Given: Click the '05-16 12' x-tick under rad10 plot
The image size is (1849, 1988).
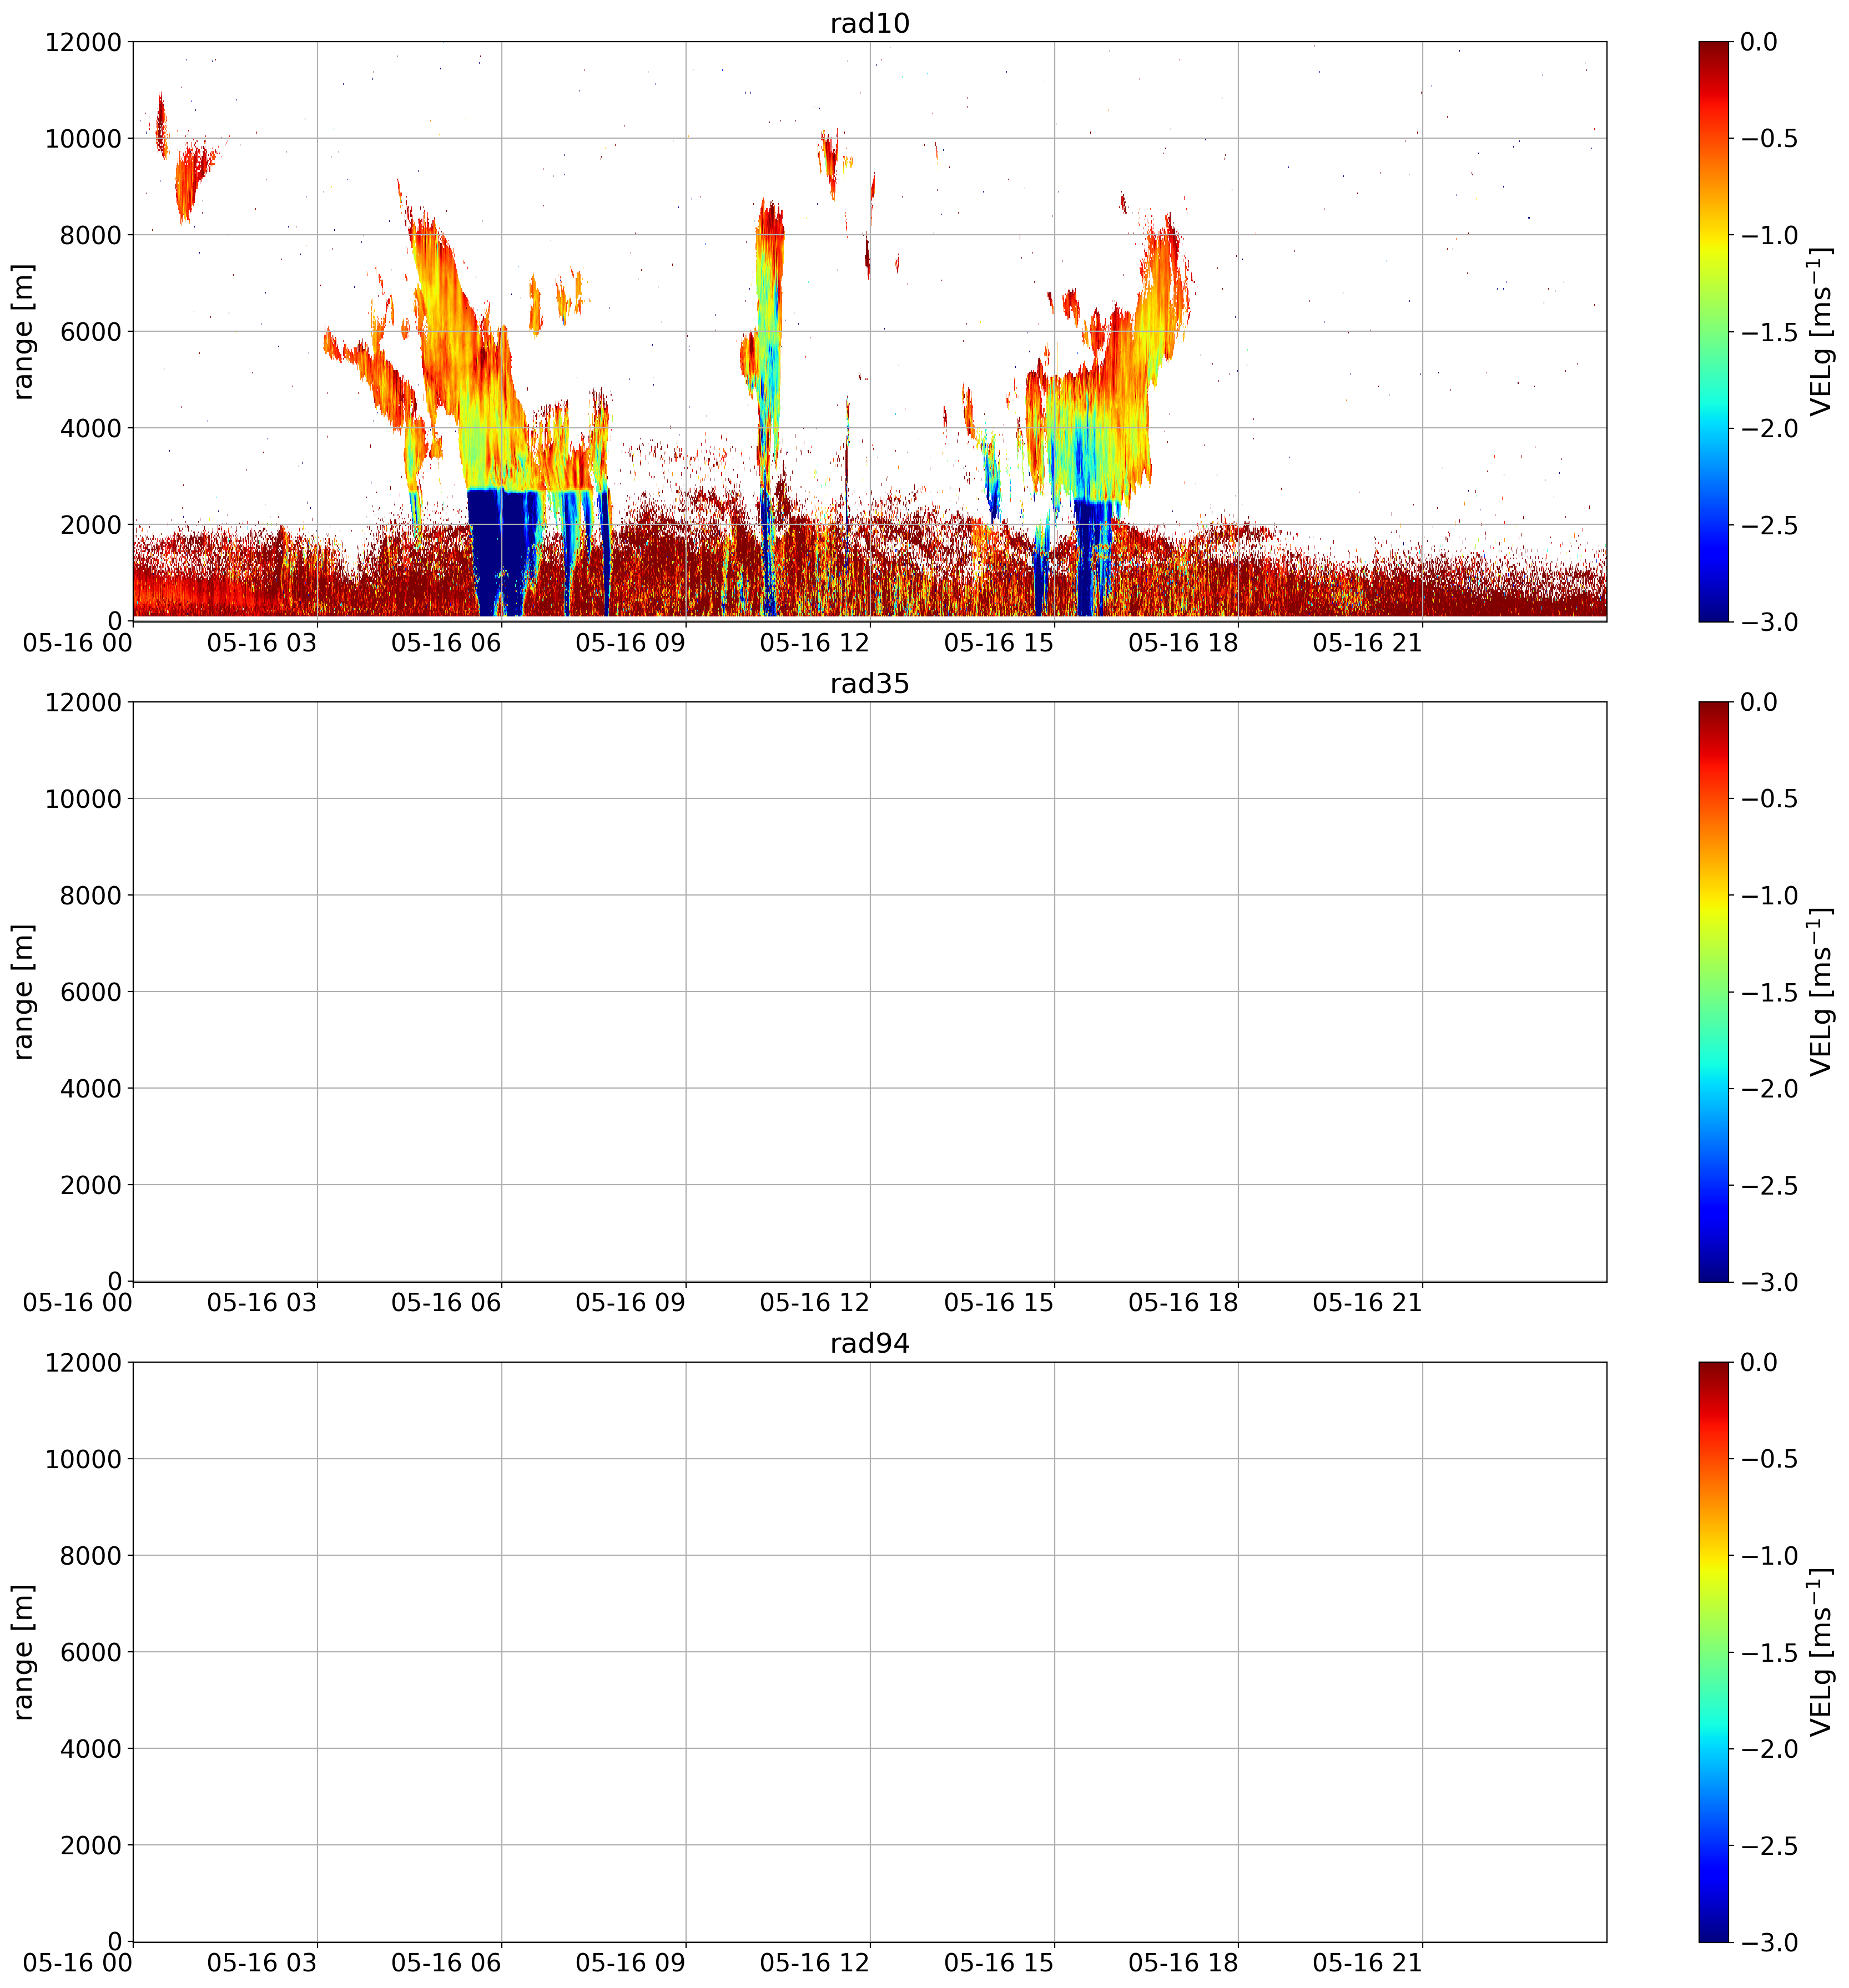Looking at the screenshot, I should point(814,643).
